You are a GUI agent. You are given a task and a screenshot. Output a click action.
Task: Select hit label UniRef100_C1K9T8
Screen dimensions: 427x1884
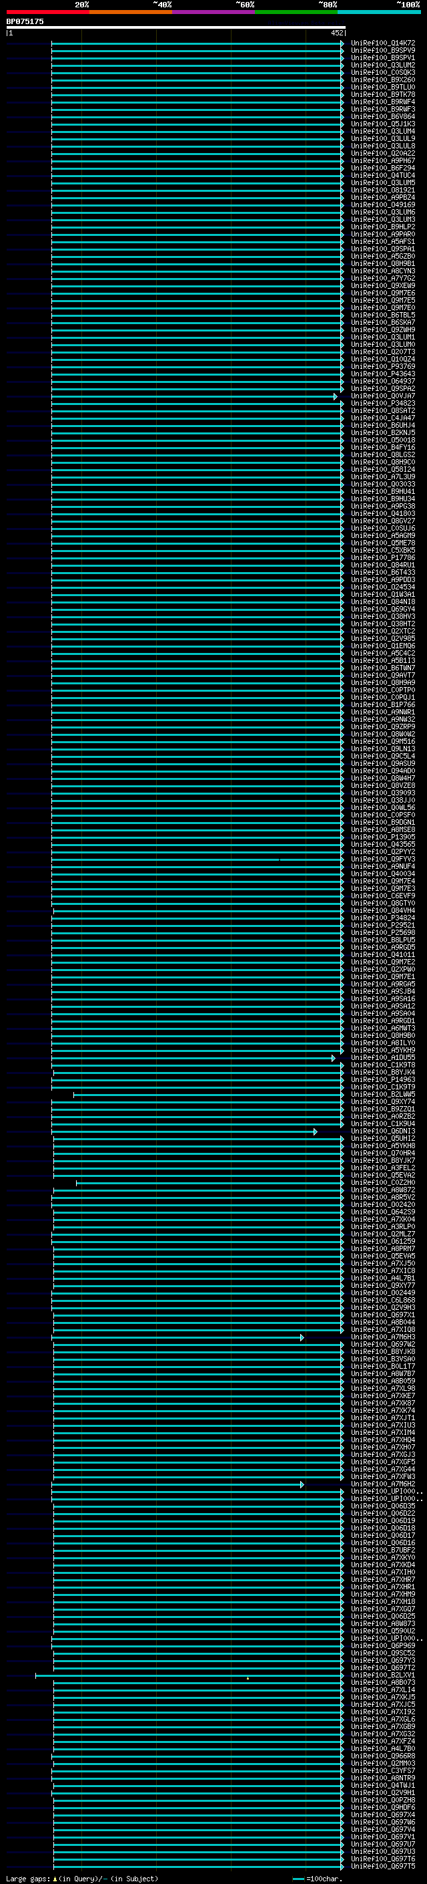[x=382, y=1065]
